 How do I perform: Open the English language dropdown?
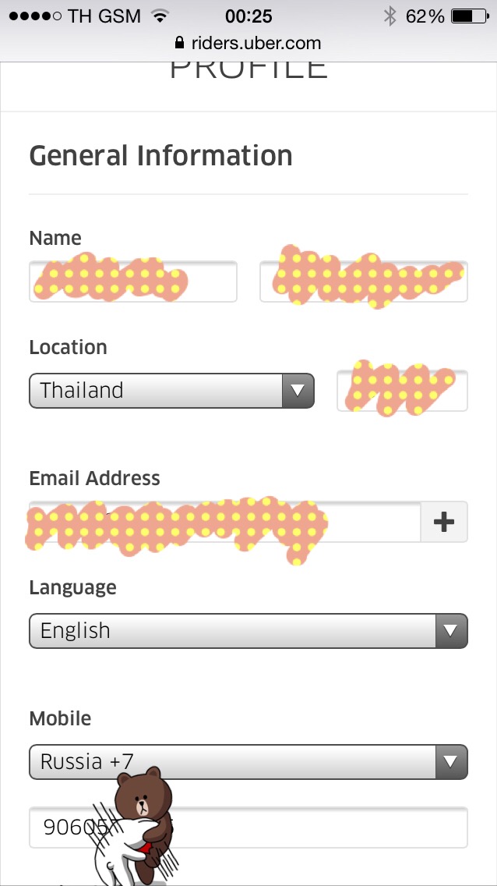click(248, 631)
